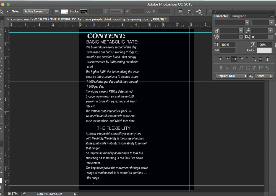Open path arrangement layers icon
The height and width of the screenshot is (196, 276).
tap(199, 12)
